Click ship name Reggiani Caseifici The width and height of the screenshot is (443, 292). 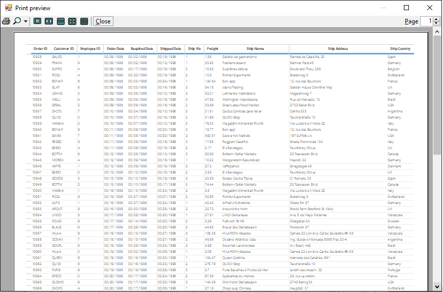pyautogui.click(x=235, y=141)
